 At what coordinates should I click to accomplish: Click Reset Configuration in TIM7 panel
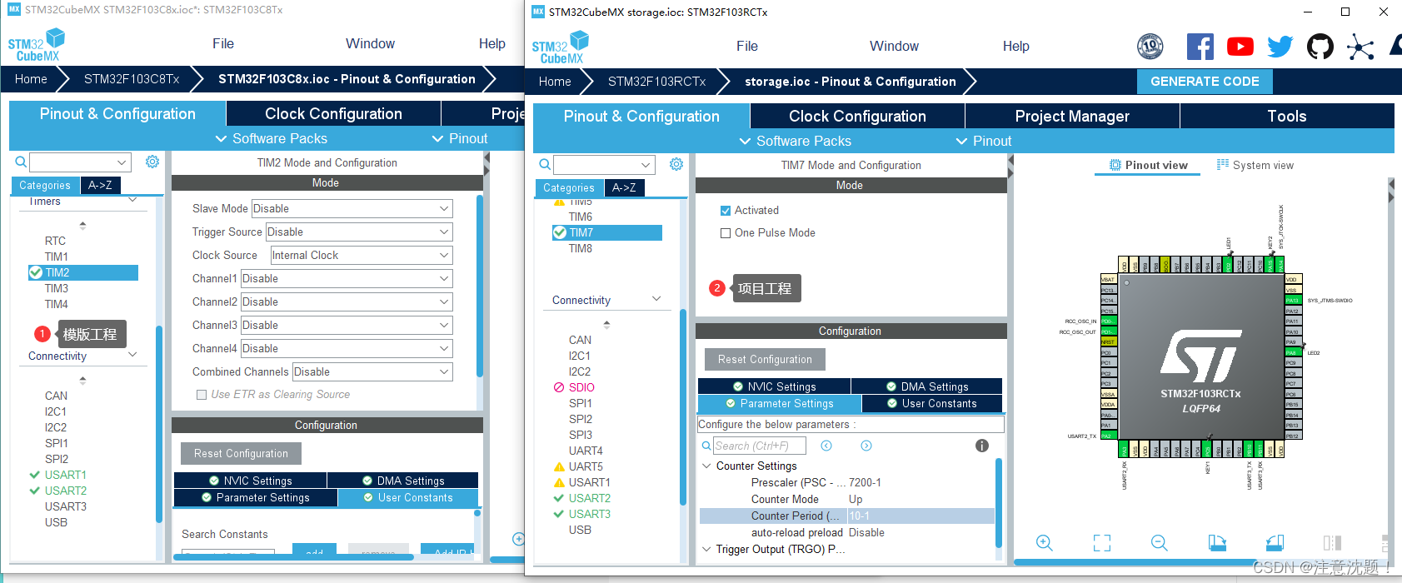765,360
